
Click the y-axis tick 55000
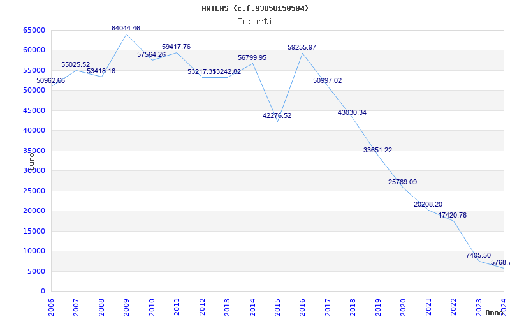(34, 70)
